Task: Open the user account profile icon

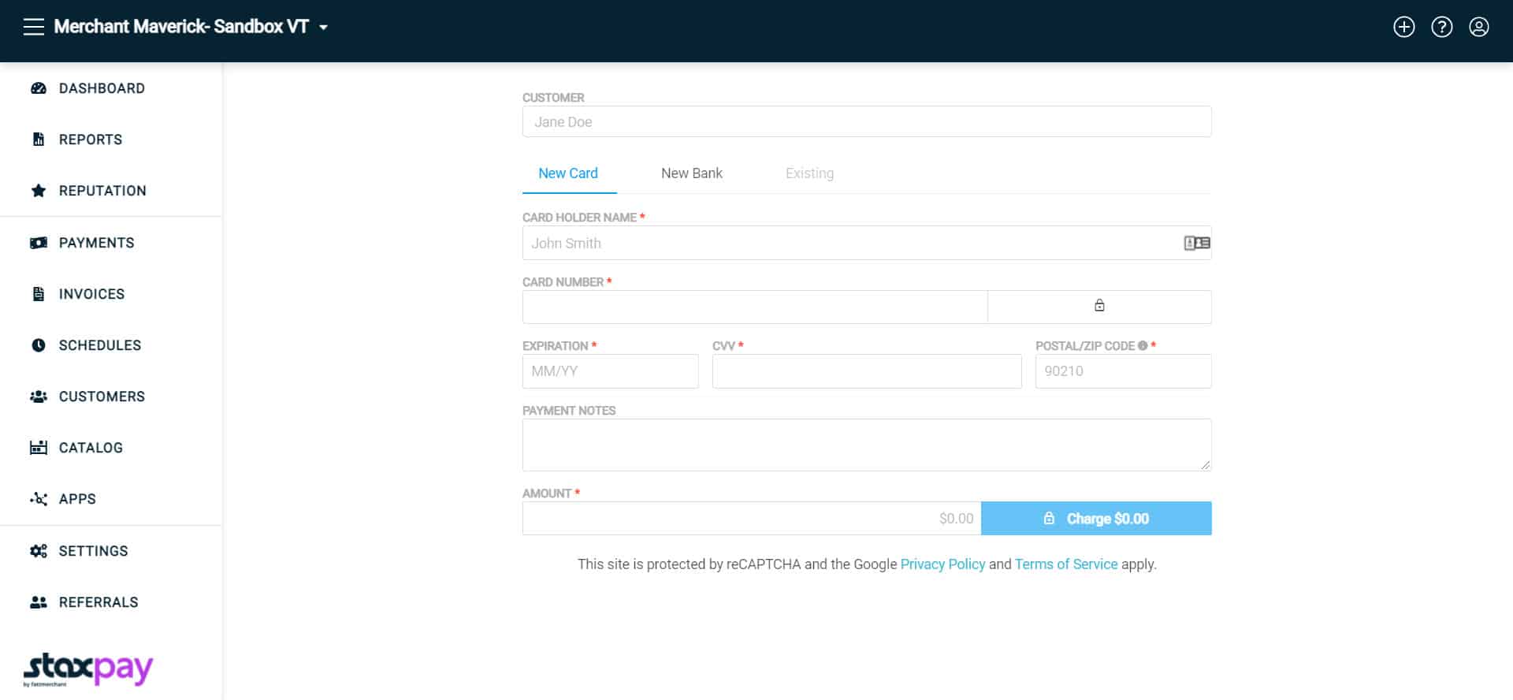Action: pyautogui.click(x=1478, y=27)
